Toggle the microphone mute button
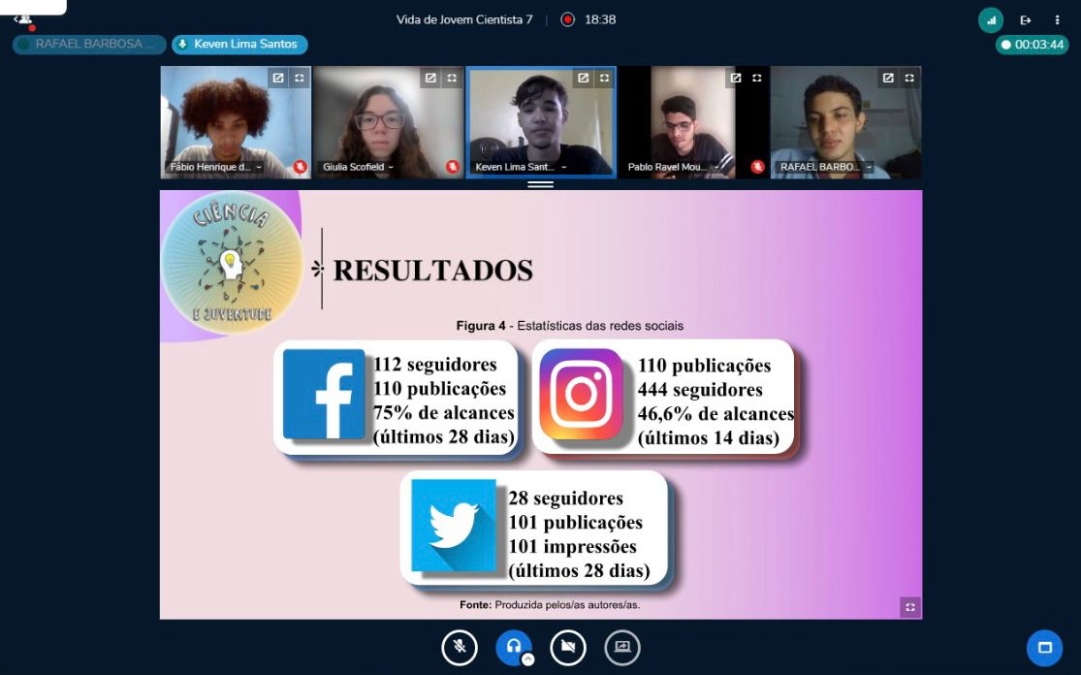This screenshot has height=675, width=1081. (x=460, y=647)
